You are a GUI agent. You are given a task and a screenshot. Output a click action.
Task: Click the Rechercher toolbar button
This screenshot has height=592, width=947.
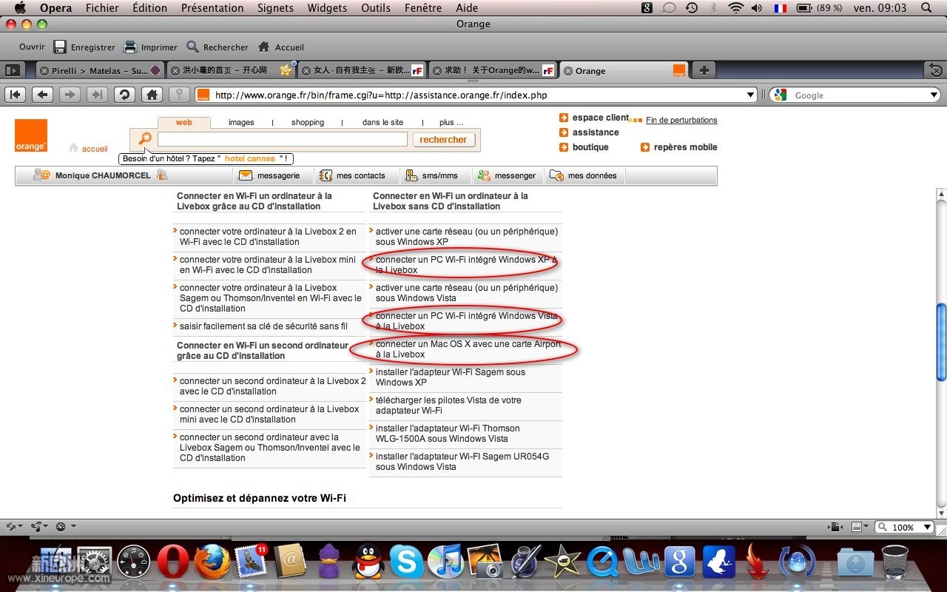click(217, 47)
